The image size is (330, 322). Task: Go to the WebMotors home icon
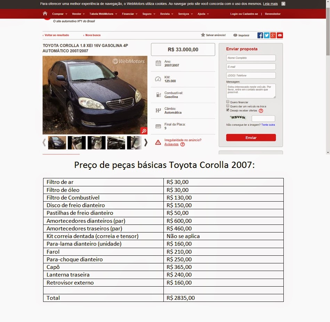[45, 14]
